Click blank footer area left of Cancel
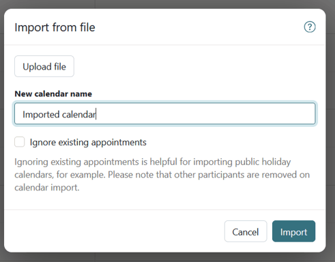 point(114,231)
